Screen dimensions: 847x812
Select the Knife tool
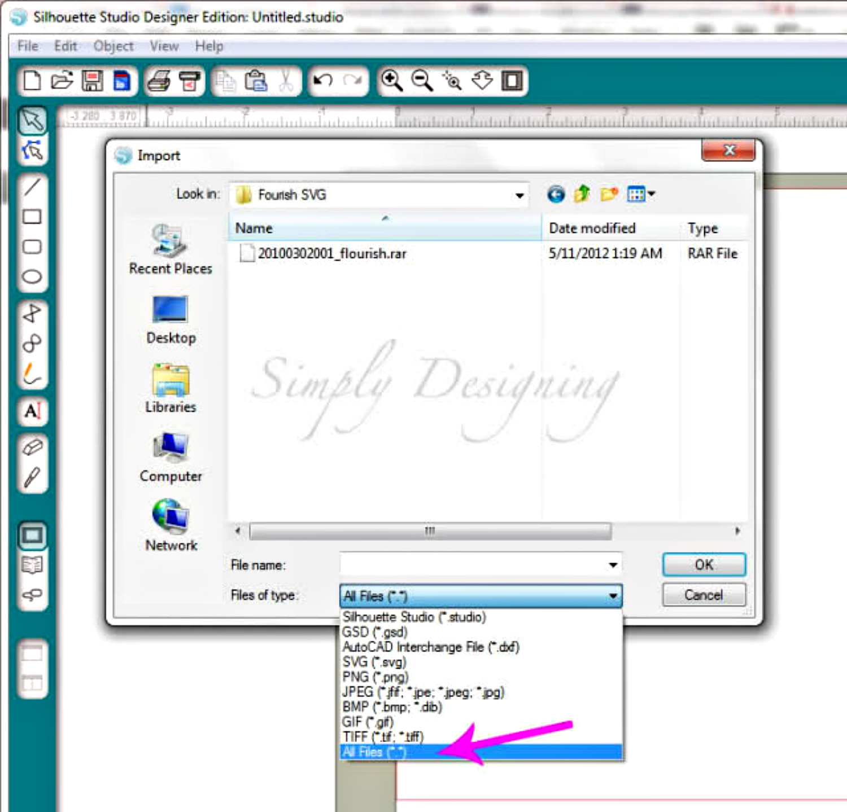[32, 478]
